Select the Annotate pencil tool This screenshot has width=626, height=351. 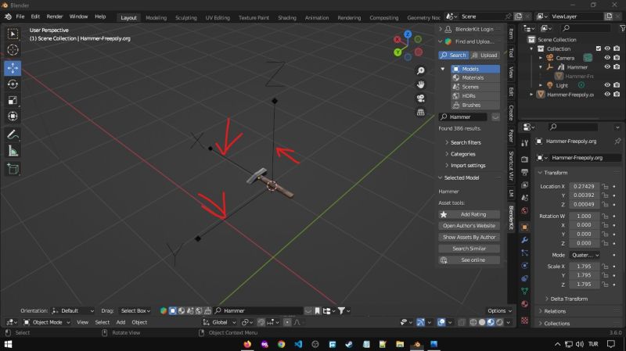[x=13, y=134]
